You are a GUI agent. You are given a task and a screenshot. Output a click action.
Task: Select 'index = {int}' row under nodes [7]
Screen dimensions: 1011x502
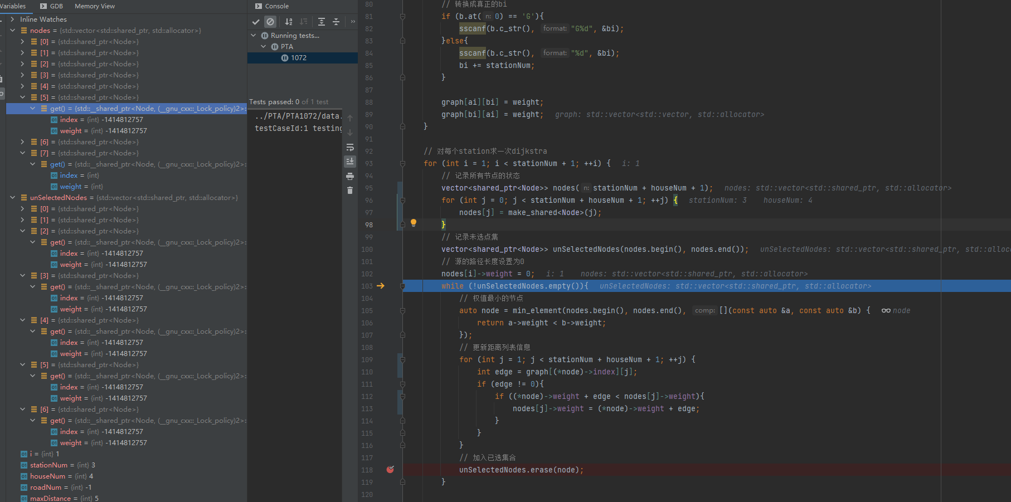pyautogui.click(x=75, y=176)
